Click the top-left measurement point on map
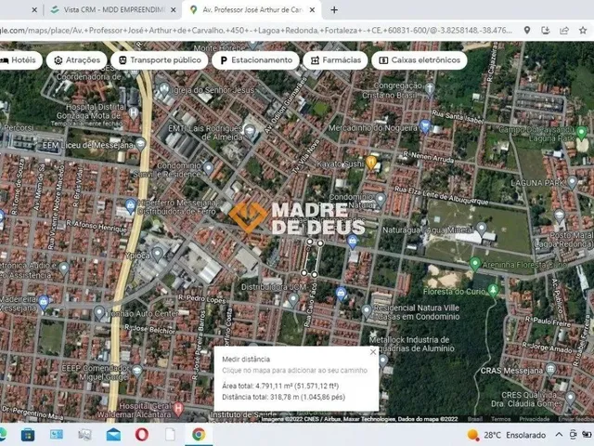Viewport: 594px width, 446px height. point(309,242)
